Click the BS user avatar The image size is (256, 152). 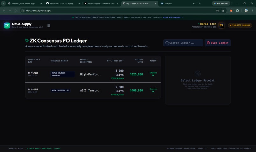(x=221, y=25)
